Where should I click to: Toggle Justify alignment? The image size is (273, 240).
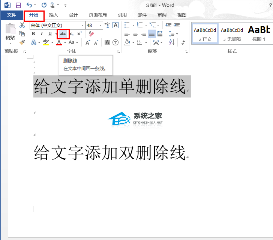tap(152, 34)
